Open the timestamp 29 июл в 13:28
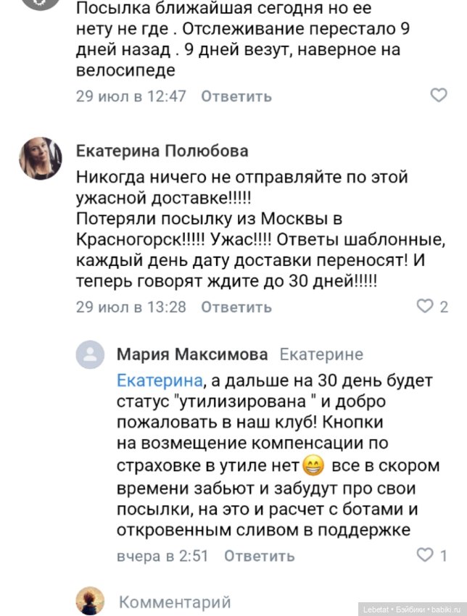467x616 pixels. [x=119, y=307]
